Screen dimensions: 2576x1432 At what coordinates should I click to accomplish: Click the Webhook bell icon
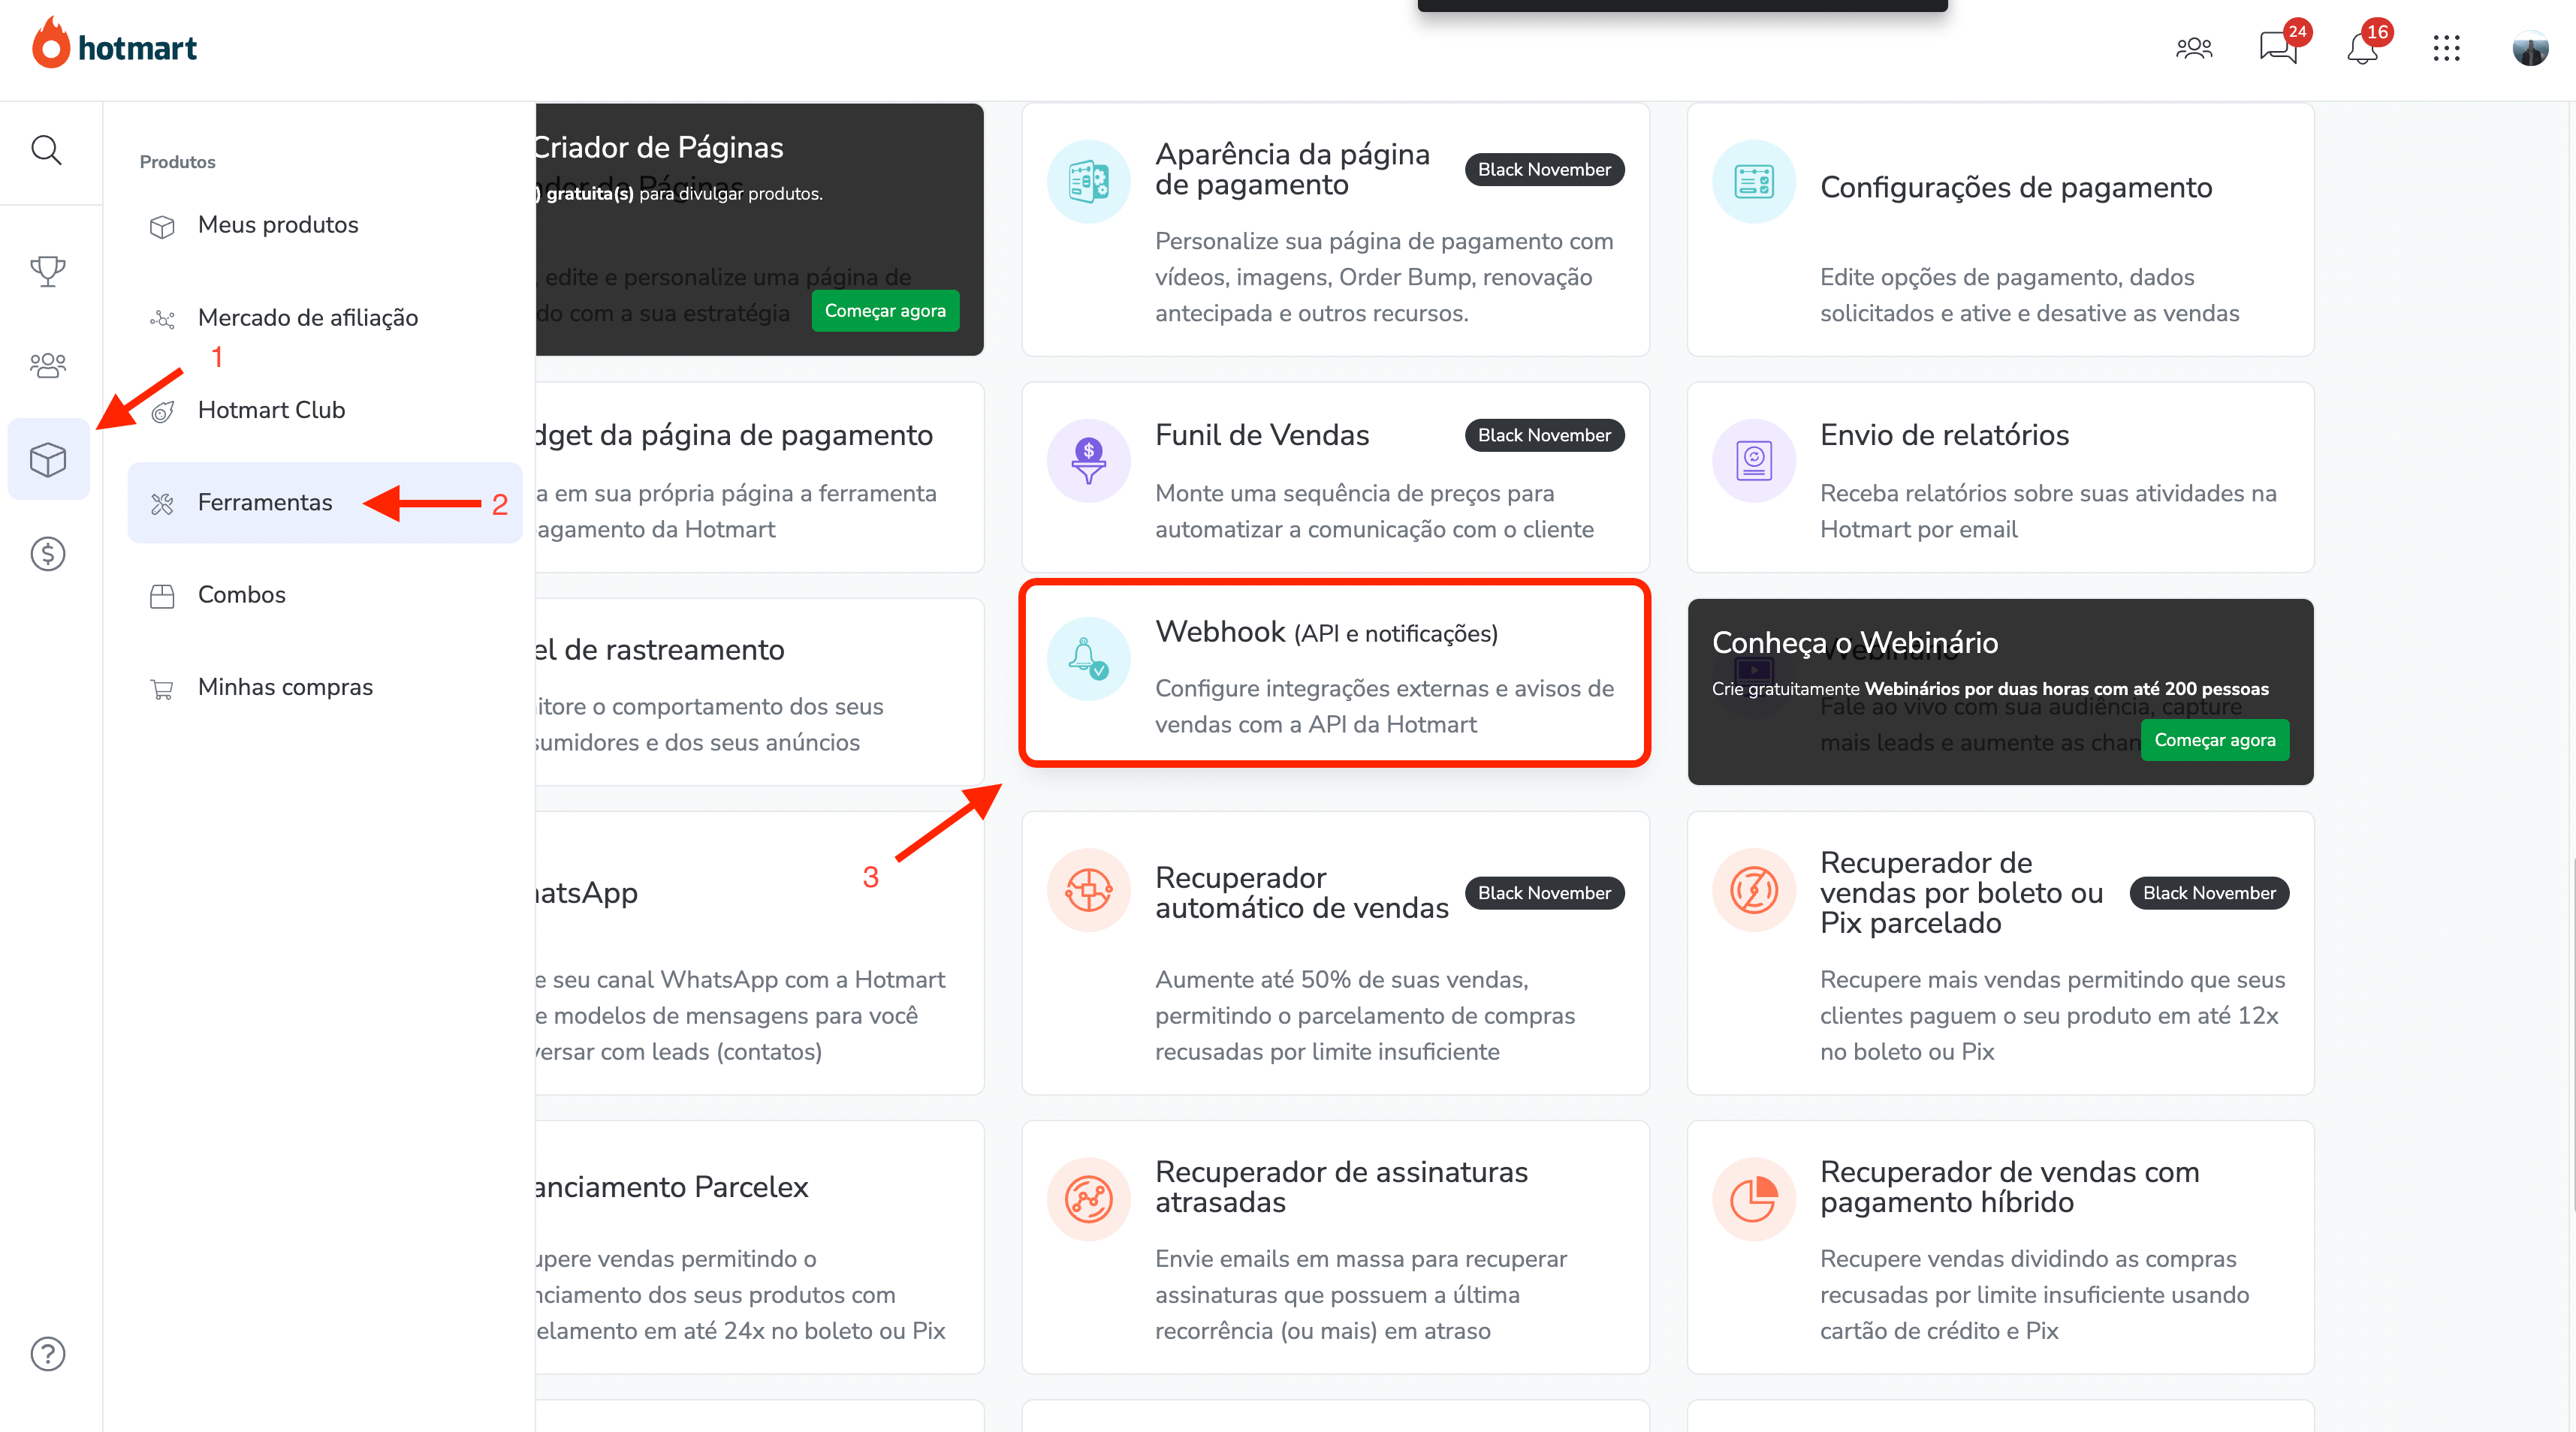(x=1088, y=658)
